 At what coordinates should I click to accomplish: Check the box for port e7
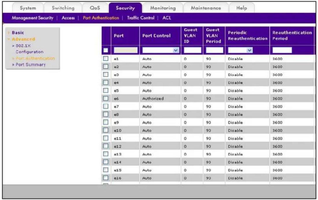[106, 106]
